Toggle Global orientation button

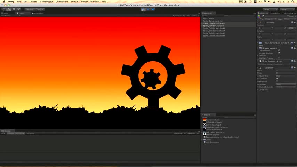point(40,9)
